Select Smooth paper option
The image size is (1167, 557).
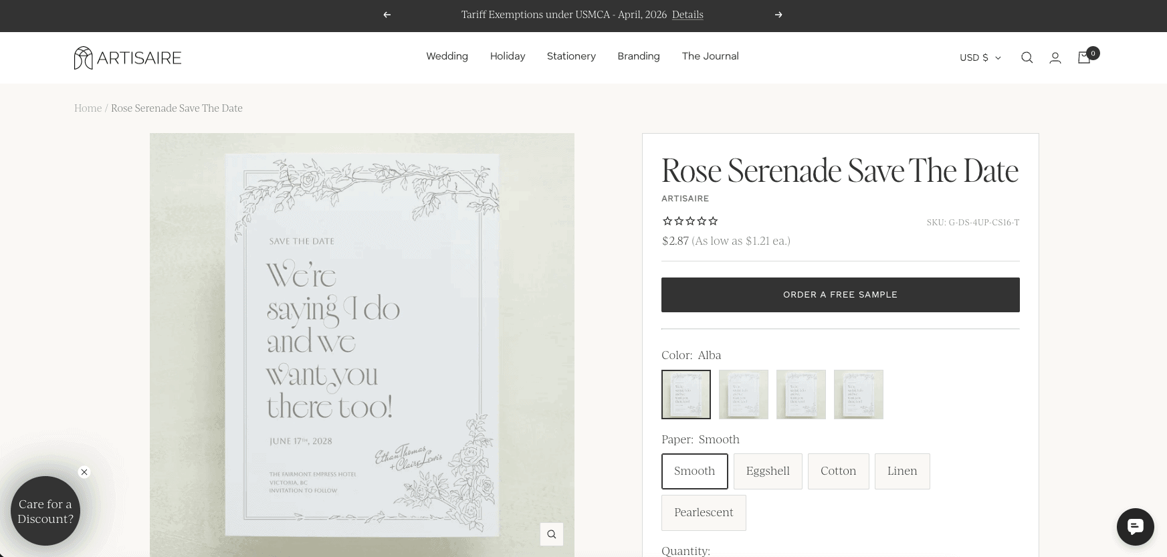point(695,471)
